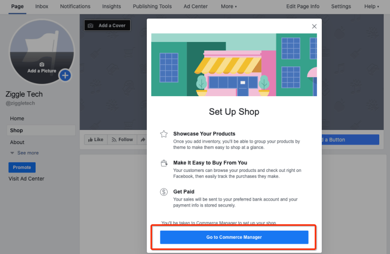Select About in the left sidebar
Image resolution: width=390 pixels, height=254 pixels.
pos(17,142)
